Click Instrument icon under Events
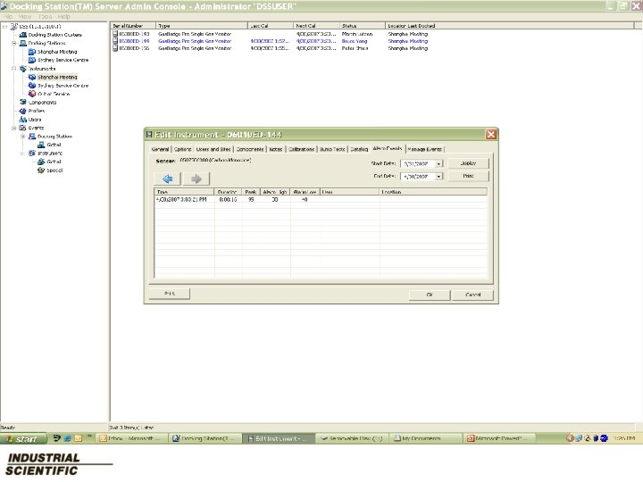Viewport: 643px width, 482px height. coord(32,153)
